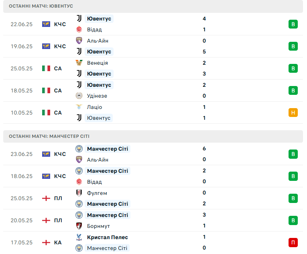307x254 pixels.
Task: Click the Wydad (Відад) crest under Juventus
Action: tap(79, 29)
